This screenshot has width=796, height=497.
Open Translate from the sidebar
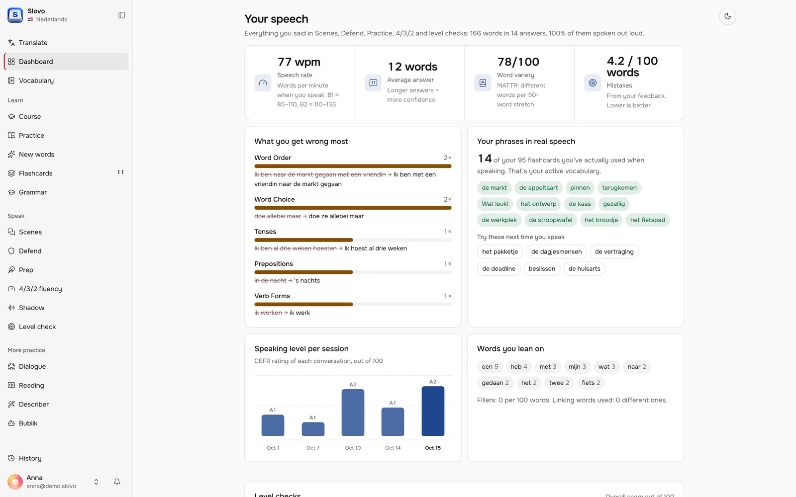(66, 43)
